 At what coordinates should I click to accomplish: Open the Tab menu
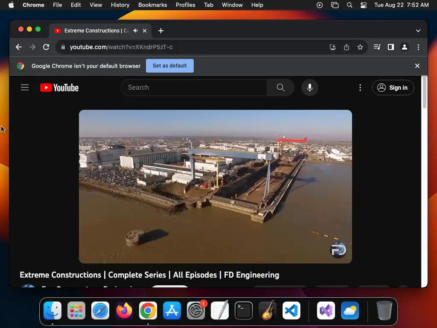pyautogui.click(x=208, y=5)
